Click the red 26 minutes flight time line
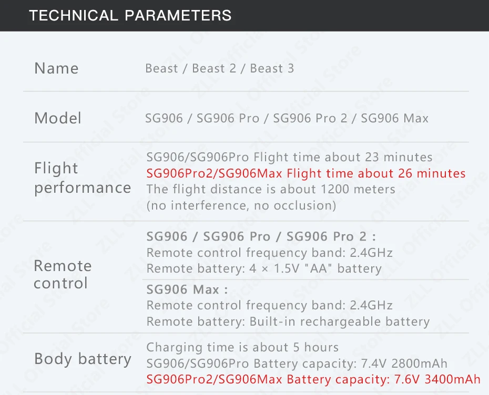Screen dimensions: 489x395 coord(305,173)
